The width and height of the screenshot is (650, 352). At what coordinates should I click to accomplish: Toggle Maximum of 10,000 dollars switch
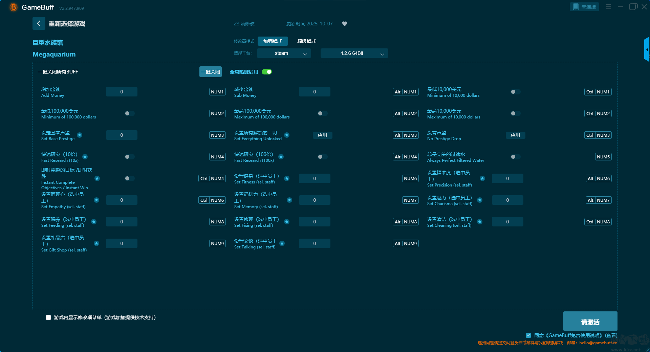[x=516, y=113]
